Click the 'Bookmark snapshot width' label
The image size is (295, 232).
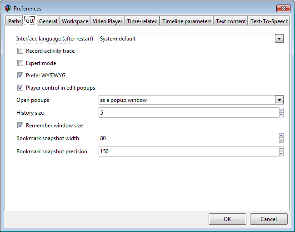point(48,138)
